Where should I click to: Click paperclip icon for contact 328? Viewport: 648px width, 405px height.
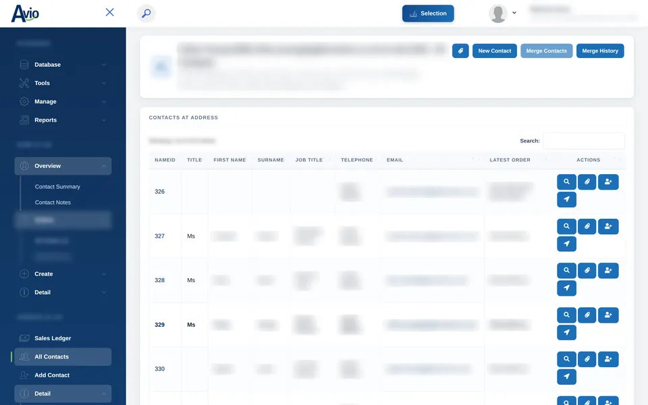click(587, 271)
